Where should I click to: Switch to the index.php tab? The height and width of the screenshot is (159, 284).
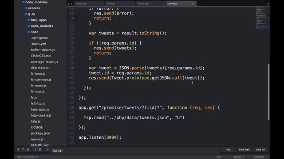tap(89, 4)
